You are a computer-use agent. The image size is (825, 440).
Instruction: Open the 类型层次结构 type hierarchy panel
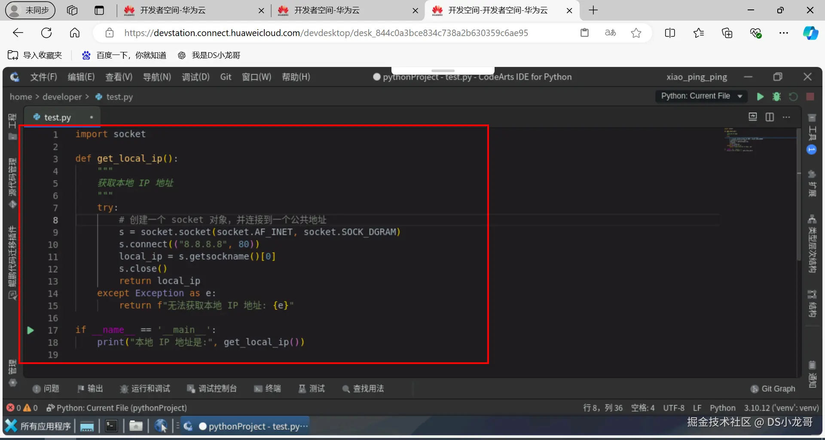coord(812,244)
